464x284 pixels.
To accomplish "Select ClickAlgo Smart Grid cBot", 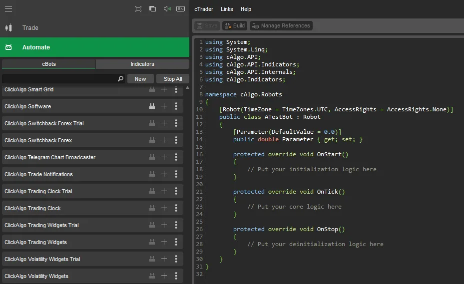I will 92,91.
